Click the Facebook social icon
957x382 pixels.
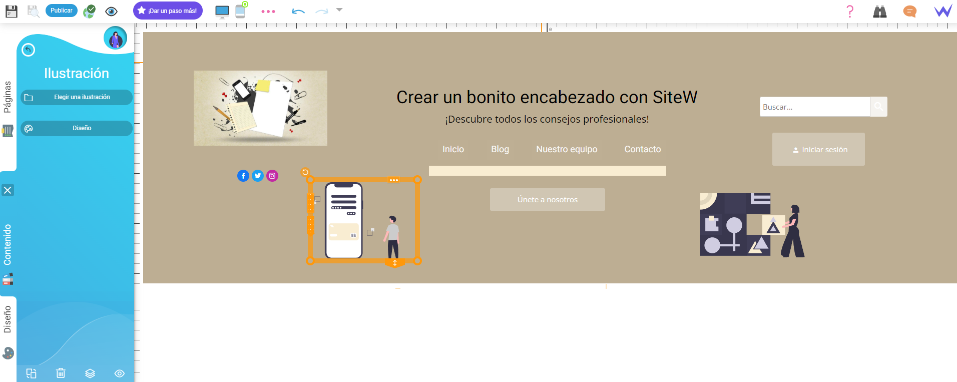click(x=243, y=176)
